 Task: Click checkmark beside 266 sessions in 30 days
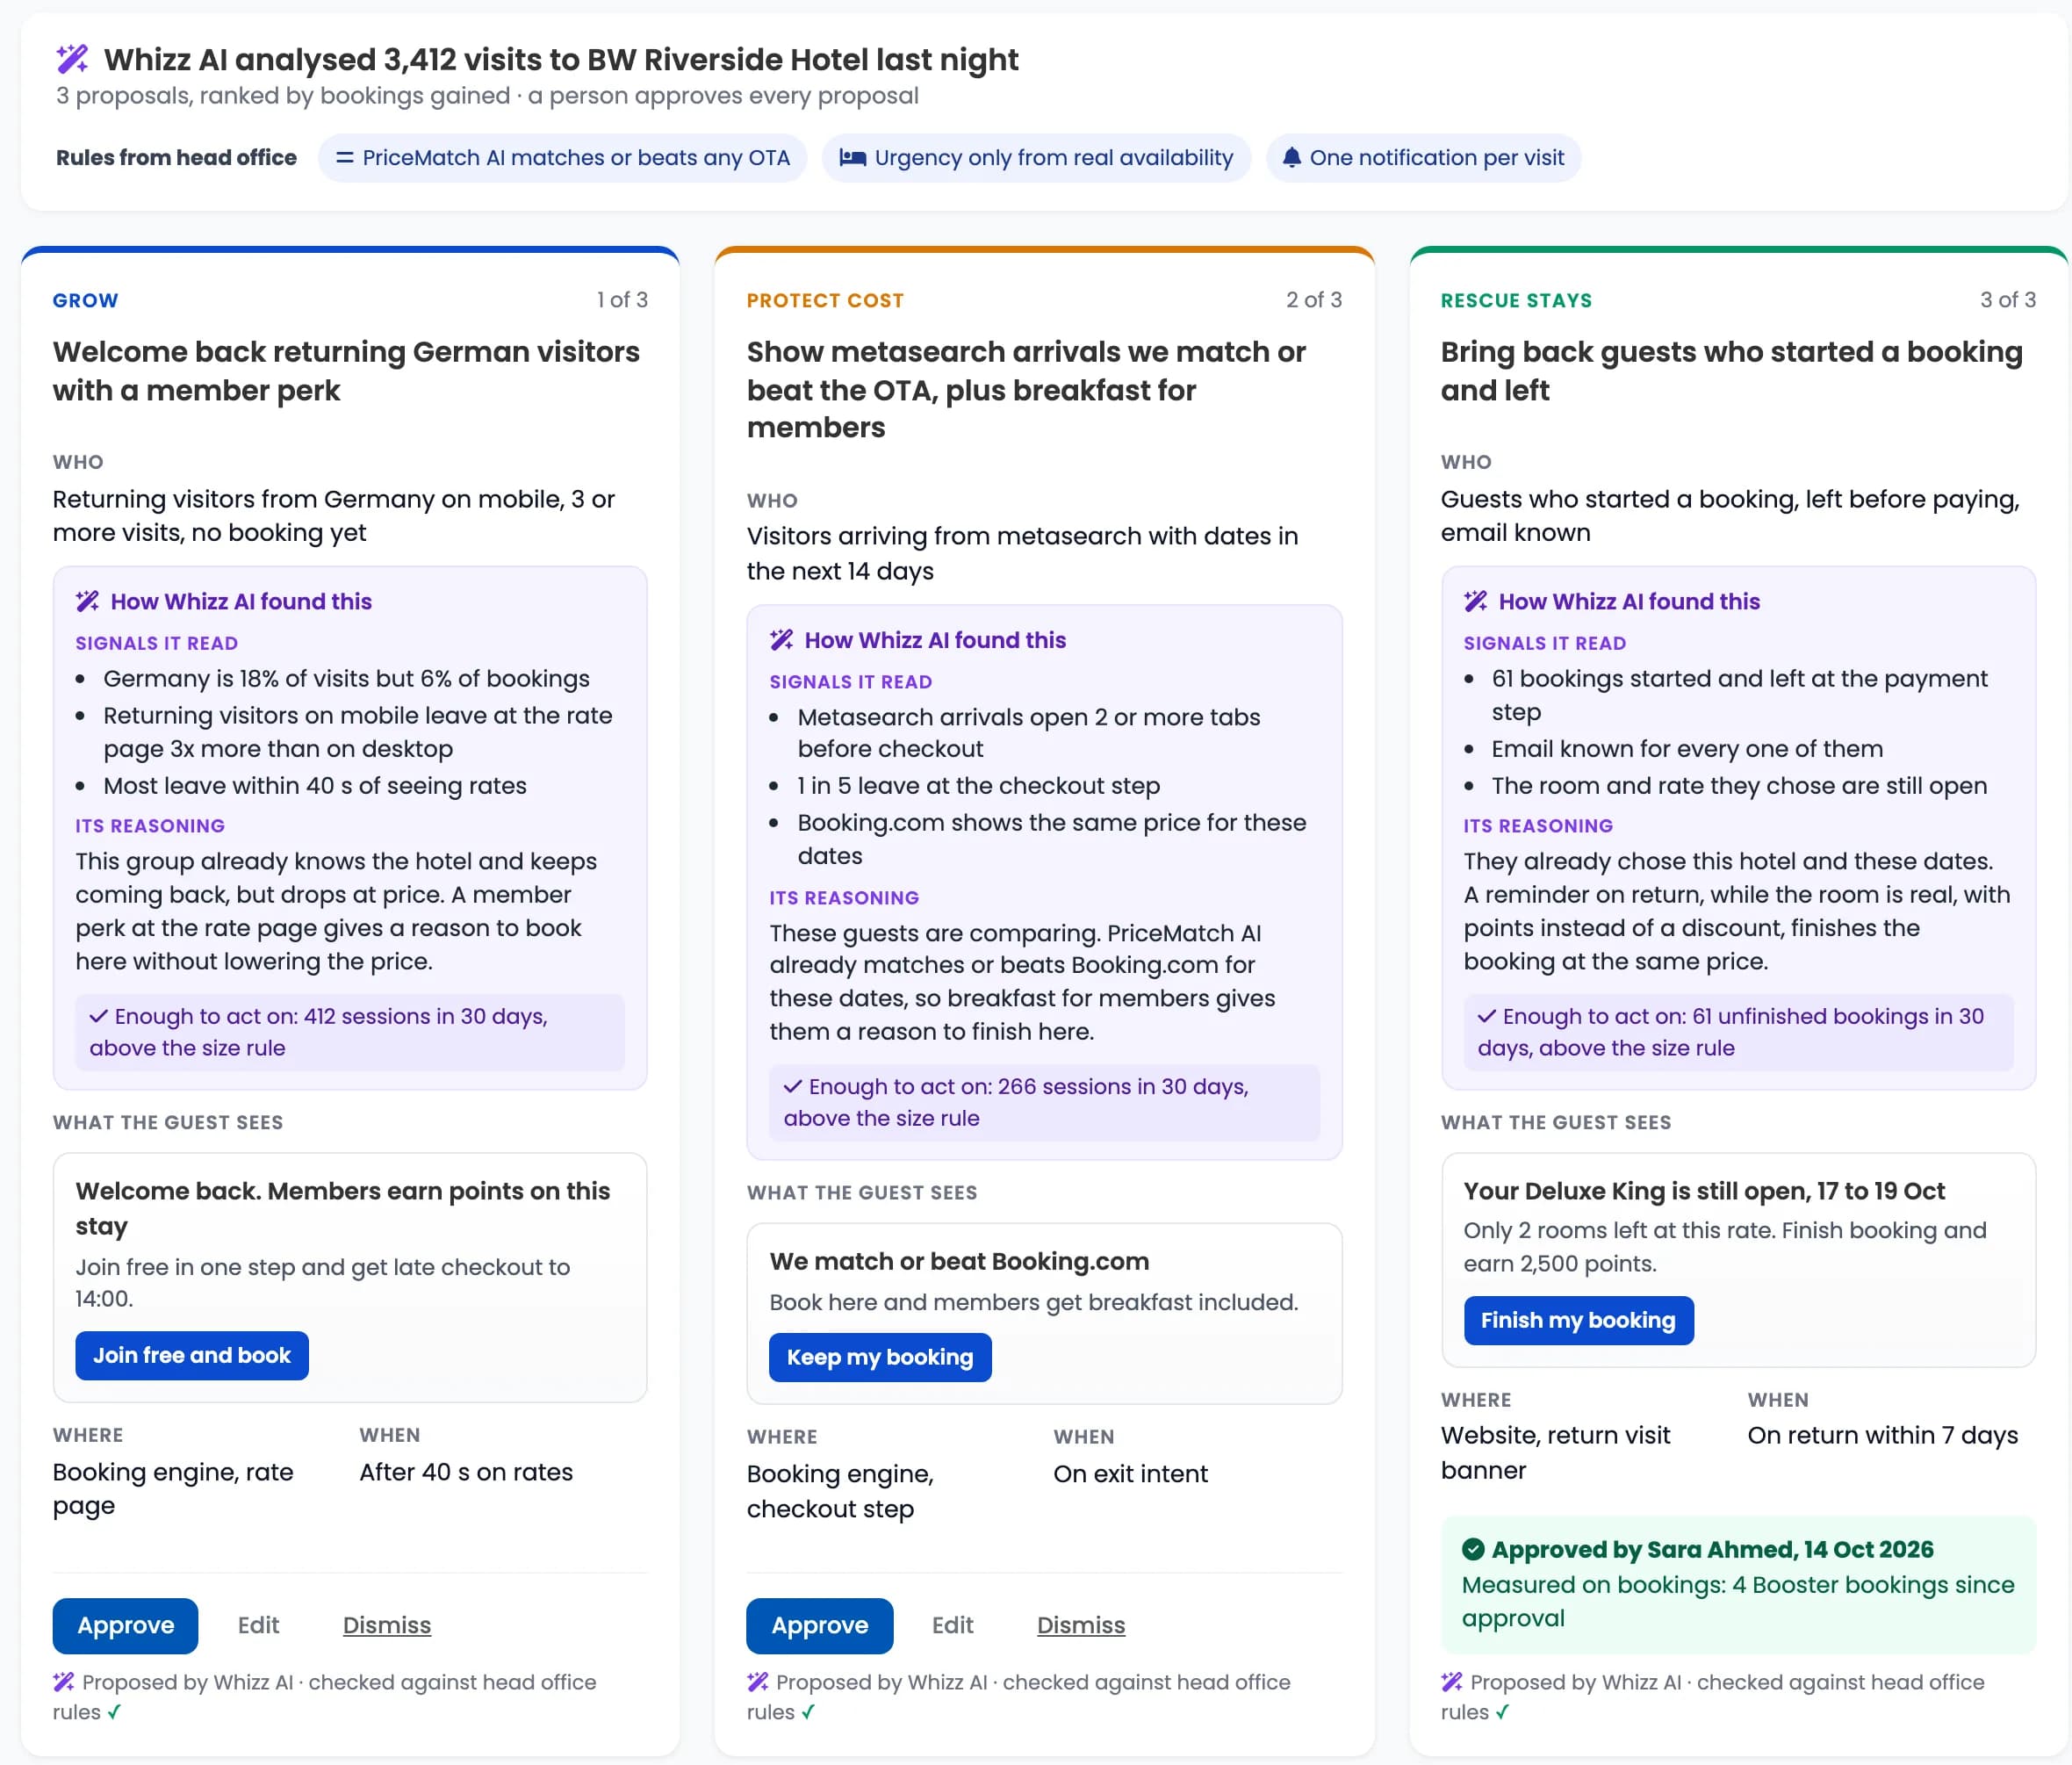coord(792,1086)
